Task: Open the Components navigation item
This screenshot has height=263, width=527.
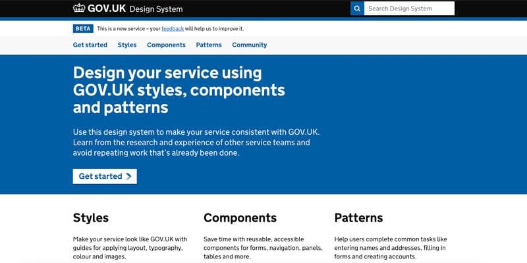Action: point(166,45)
